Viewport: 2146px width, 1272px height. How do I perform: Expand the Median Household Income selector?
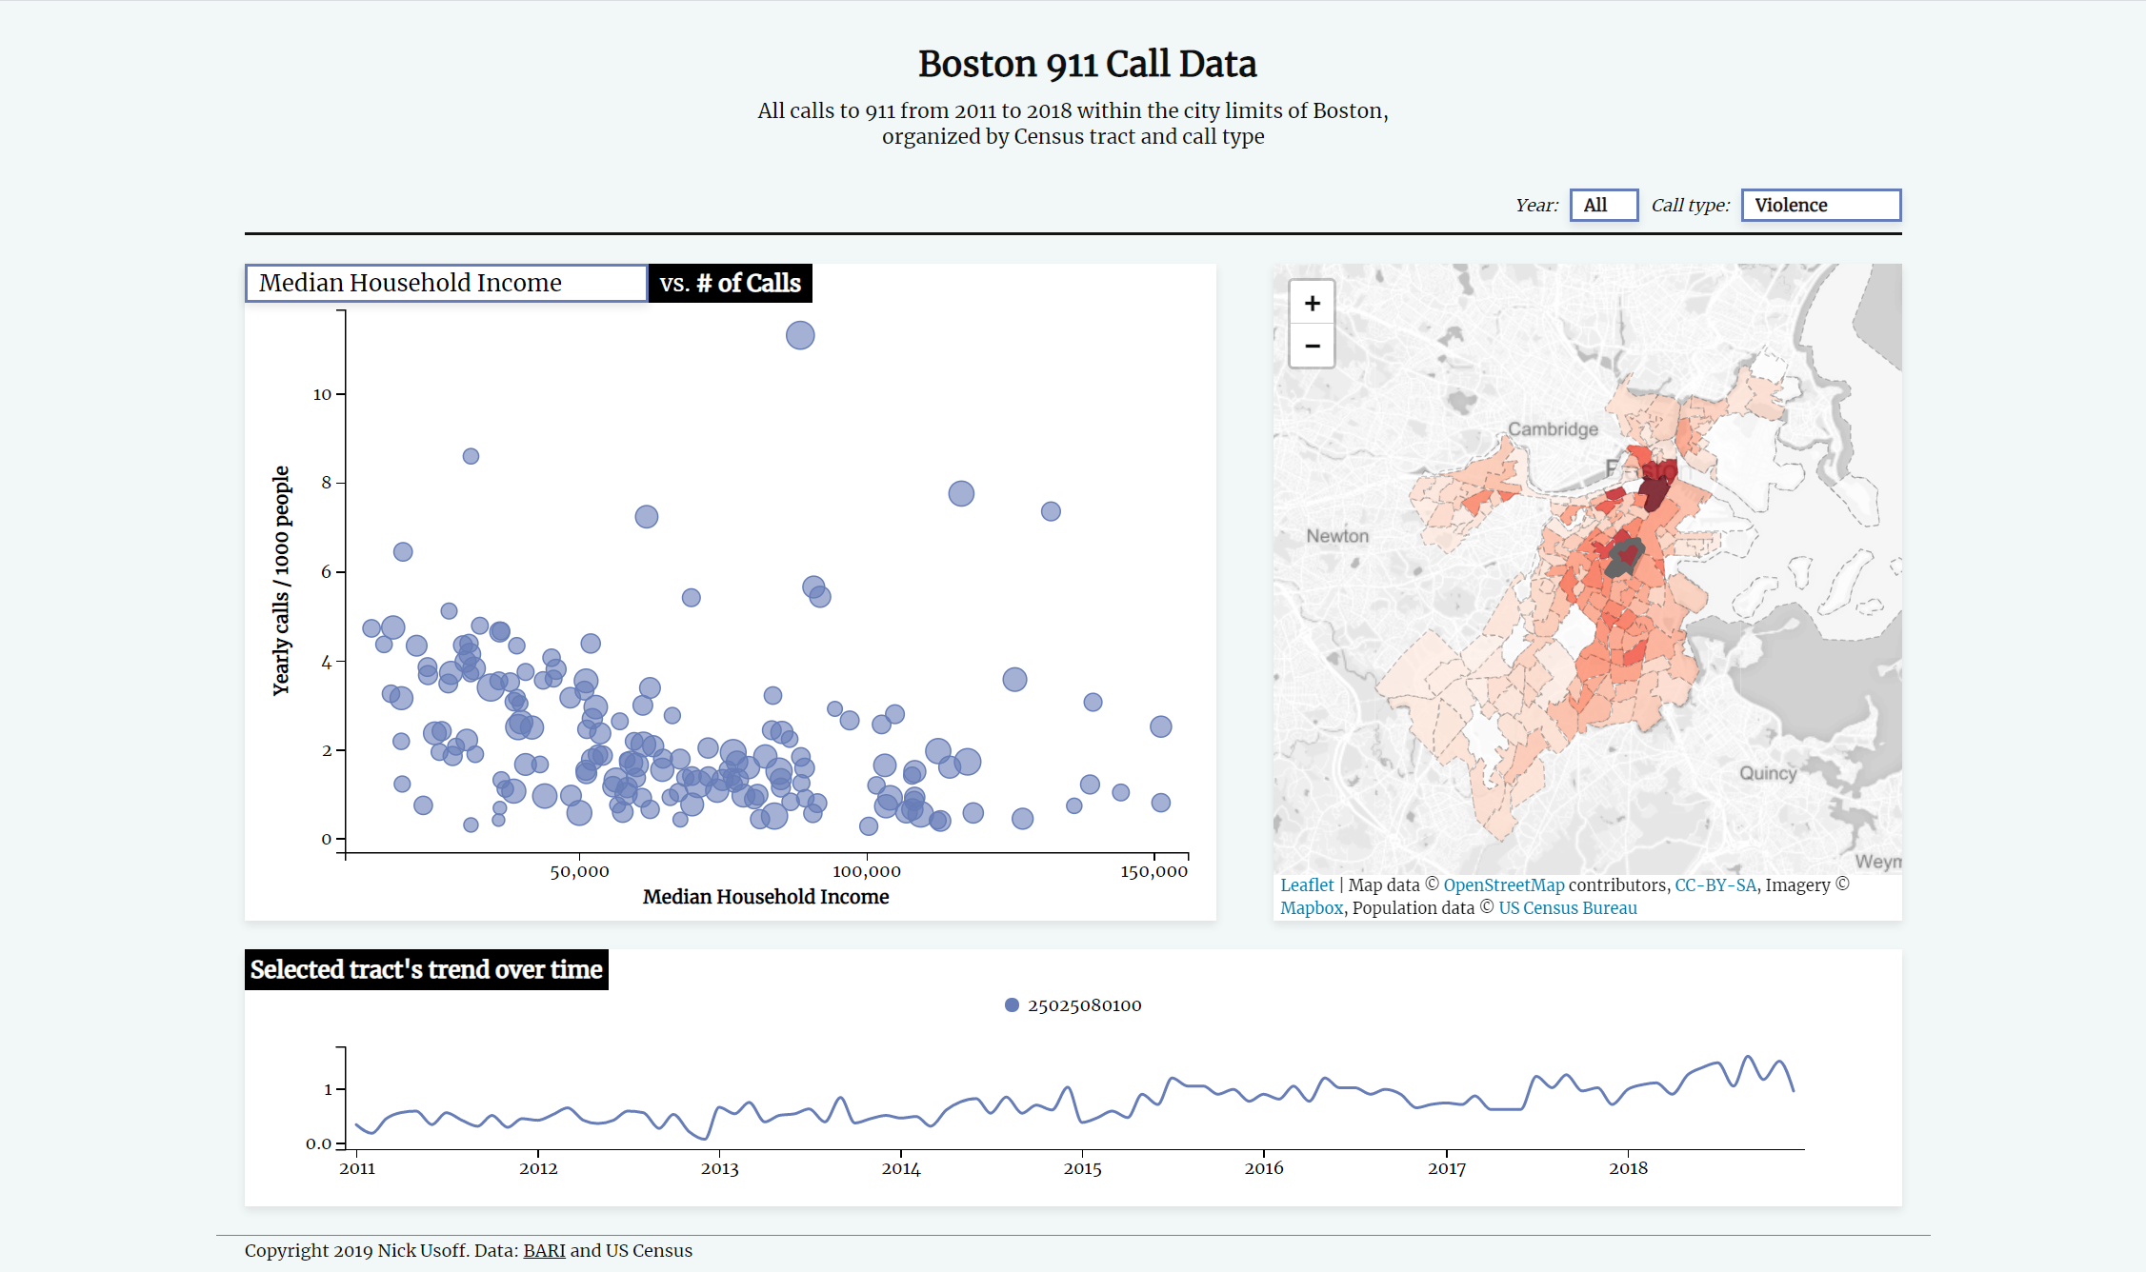pyautogui.click(x=447, y=283)
